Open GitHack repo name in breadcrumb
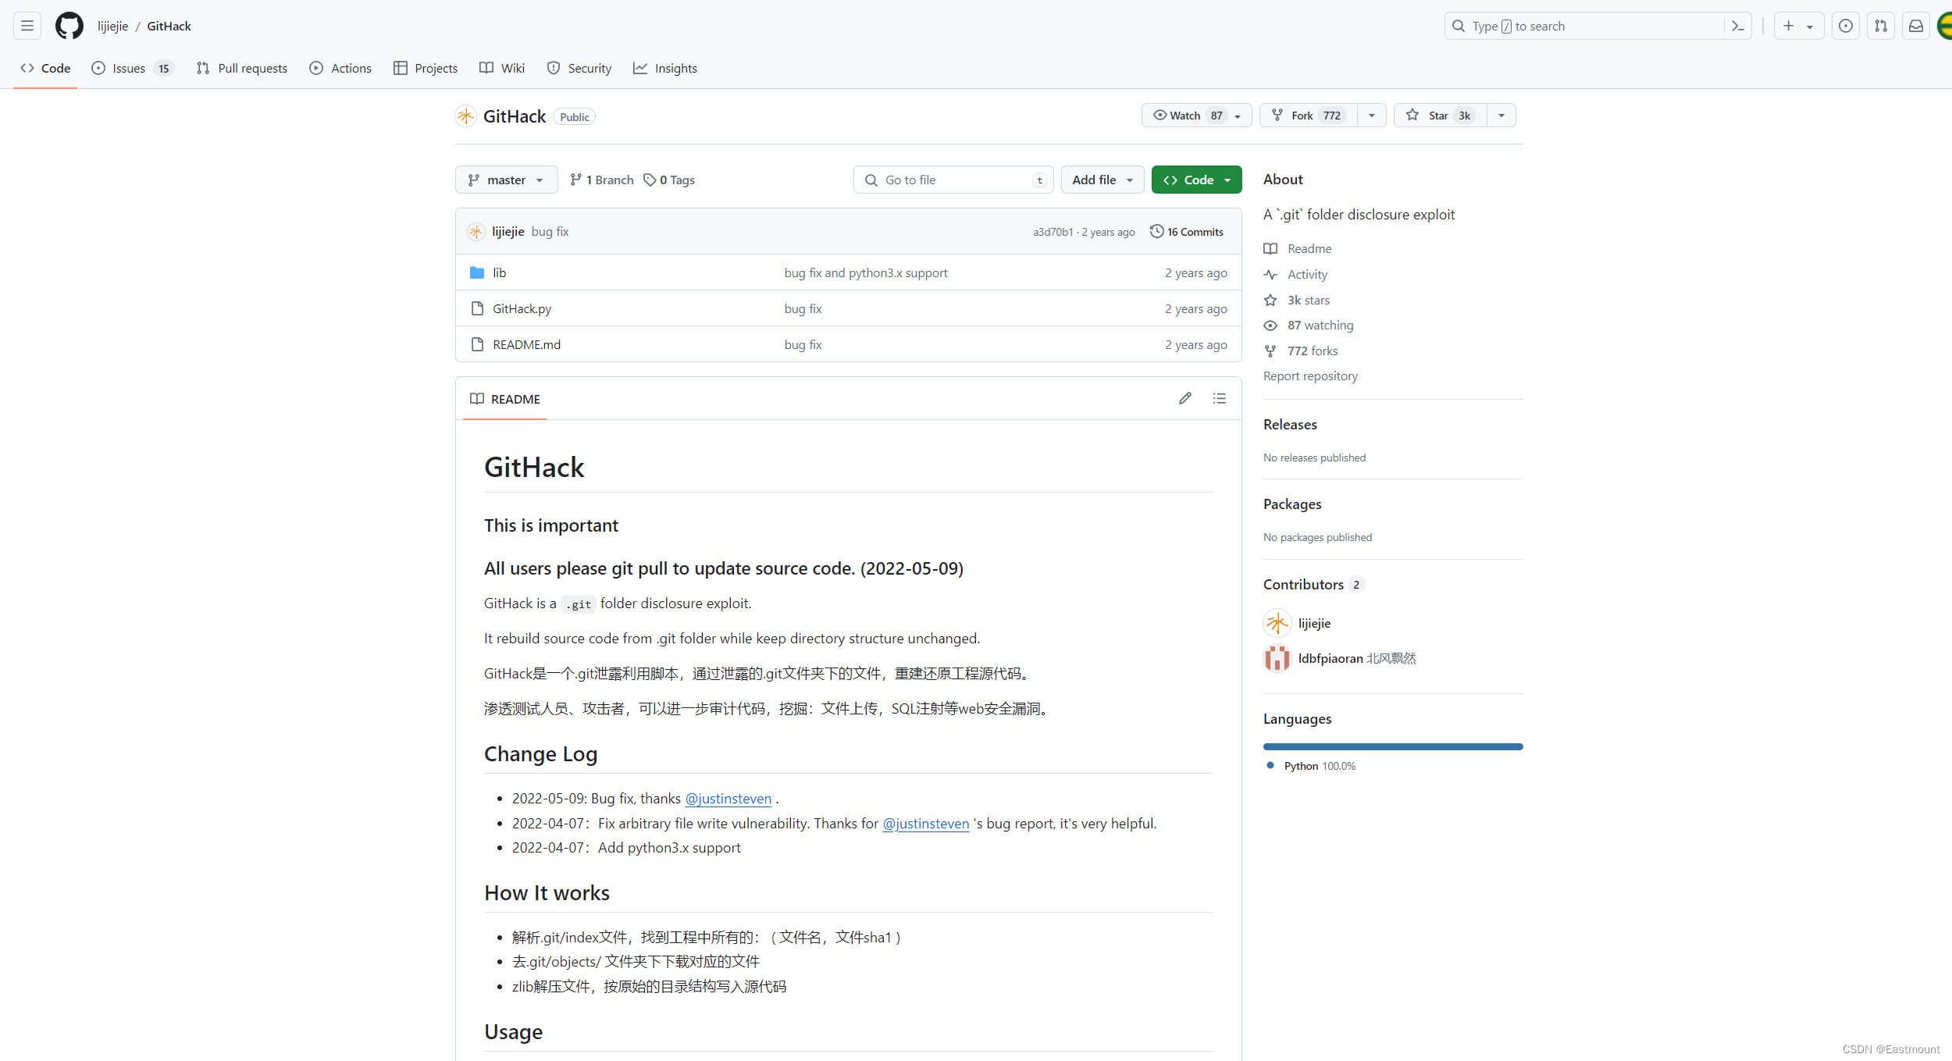1952x1061 pixels. (x=169, y=26)
